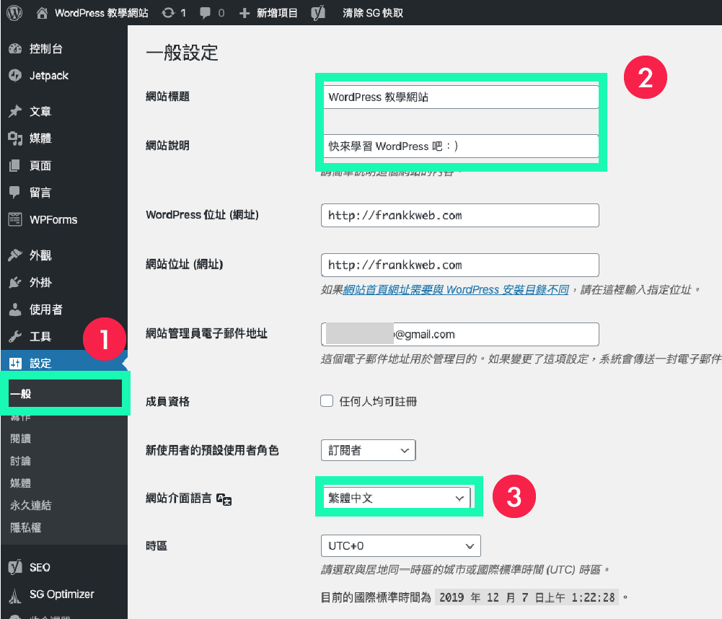Viewport: 722px width, 619px height.
Task: Click the Appearance brush icon
Action: coord(15,255)
